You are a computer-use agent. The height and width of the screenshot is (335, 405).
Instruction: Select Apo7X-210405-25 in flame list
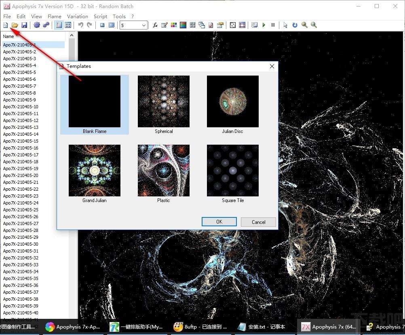pyautogui.click(x=21, y=210)
